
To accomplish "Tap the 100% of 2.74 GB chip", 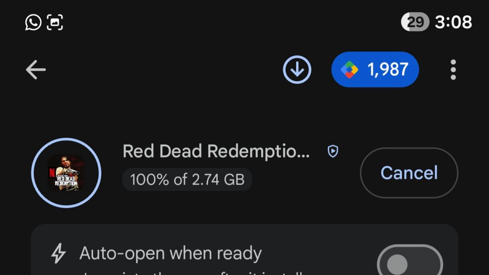I will pos(187,180).
